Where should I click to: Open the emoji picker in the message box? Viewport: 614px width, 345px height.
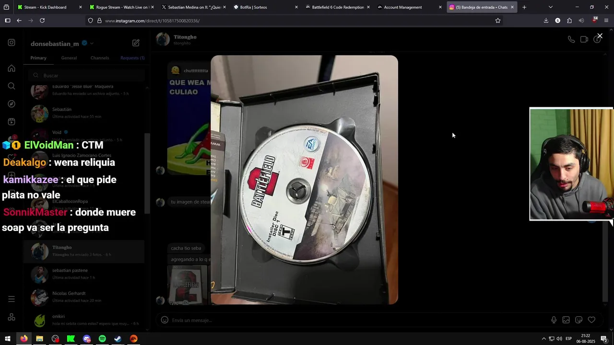[165, 320]
